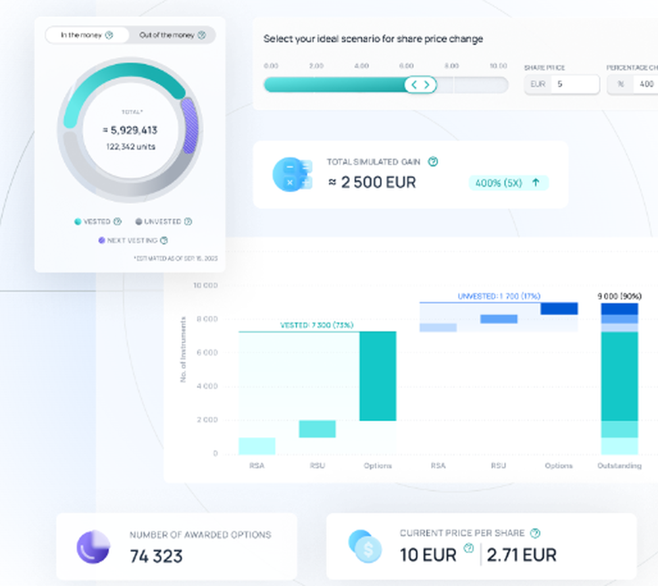
Task: Click the "74 323" awarded options value
Action: tap(156, 556)
